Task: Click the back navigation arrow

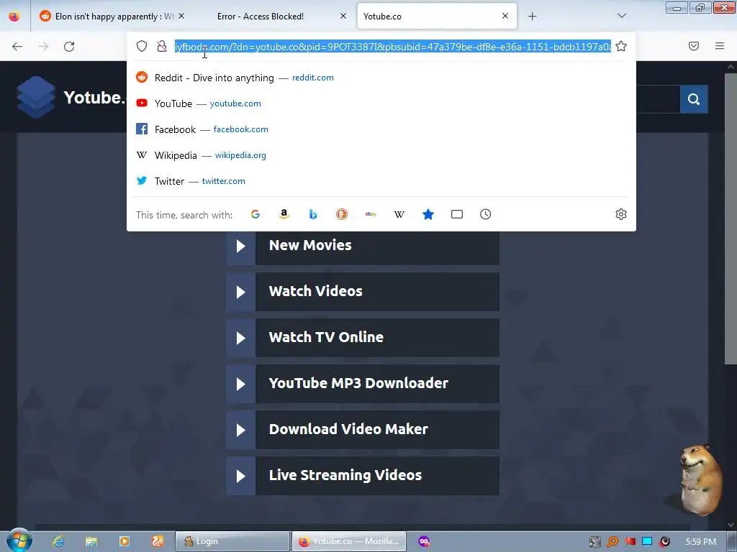Action: (x=17, y=46)
